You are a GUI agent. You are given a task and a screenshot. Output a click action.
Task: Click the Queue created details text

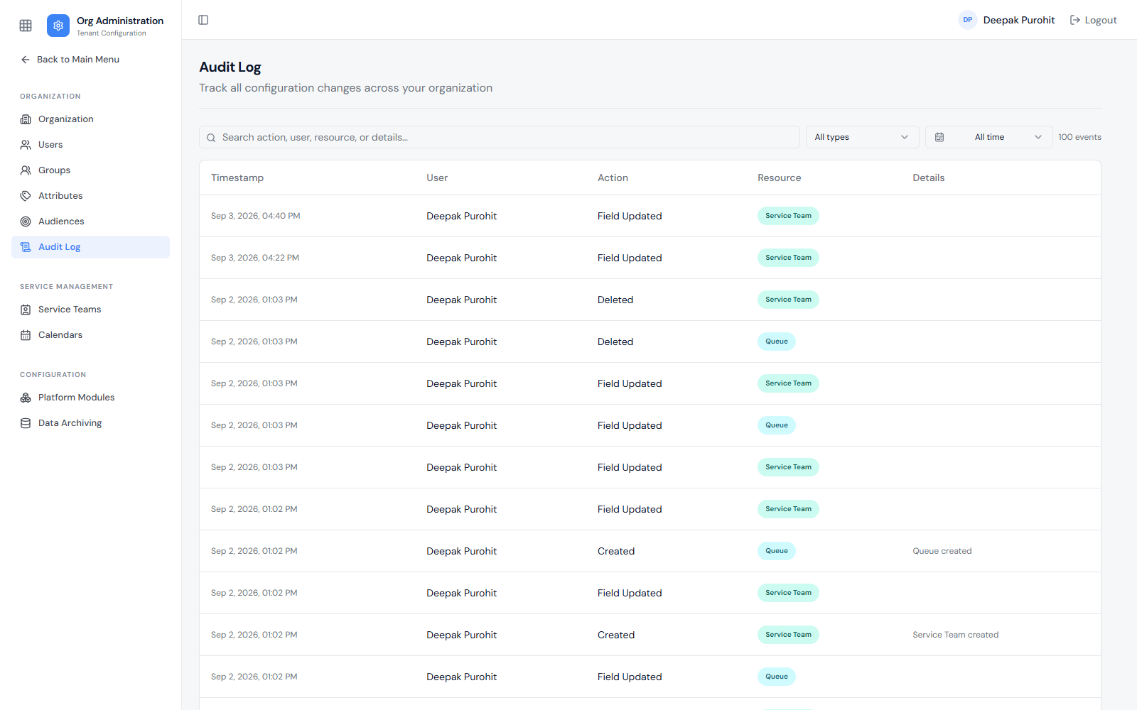pos(942,551)
